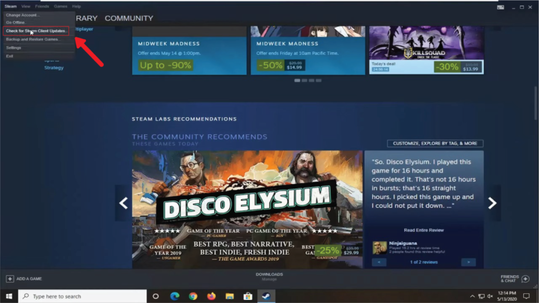Click Check for Steam Client Updates
The height and width of the screenshot is (303, 539).
click(36, 31)
